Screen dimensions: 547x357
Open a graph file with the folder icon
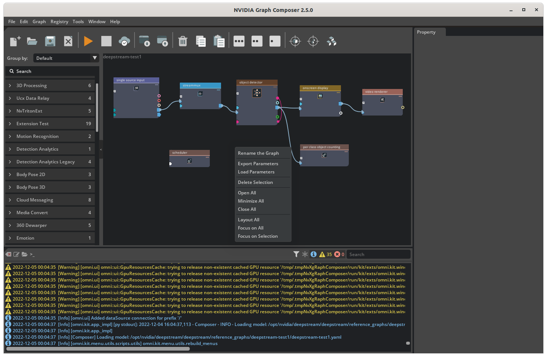pos(32,41)
